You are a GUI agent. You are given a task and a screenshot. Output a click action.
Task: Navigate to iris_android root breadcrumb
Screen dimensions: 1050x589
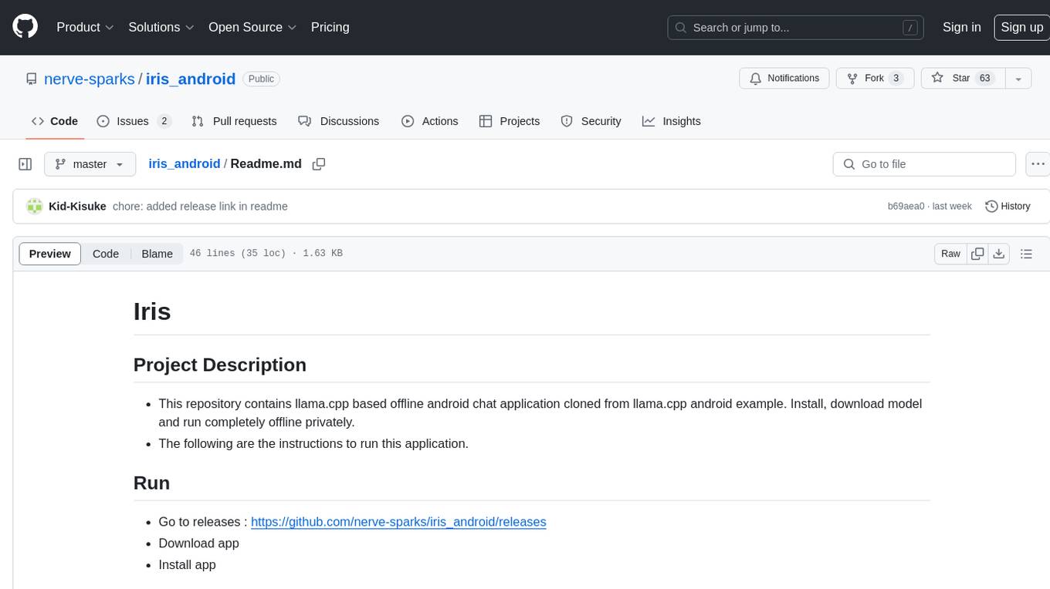click(184, 164)
